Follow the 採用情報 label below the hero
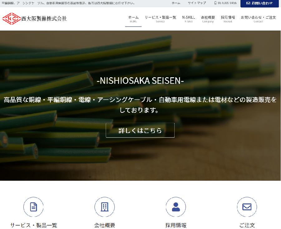281x229 pixels. (x=176, y=225)
